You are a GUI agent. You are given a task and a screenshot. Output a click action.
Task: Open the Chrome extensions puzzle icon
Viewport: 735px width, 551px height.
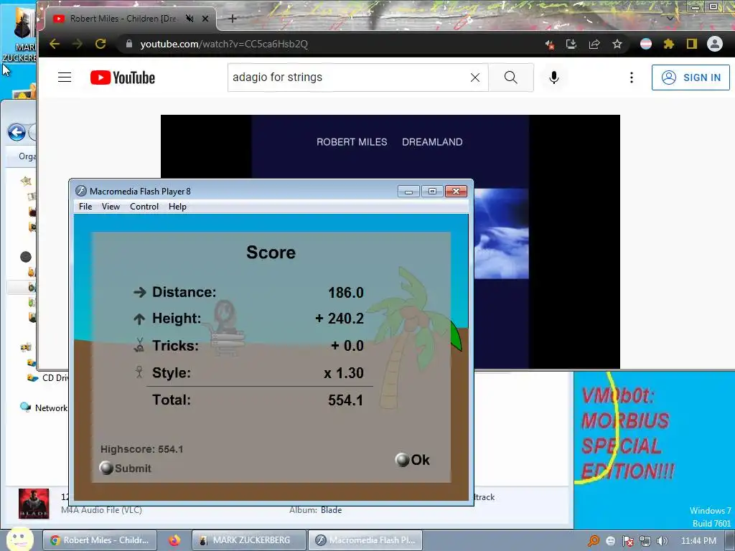[669, 44]
